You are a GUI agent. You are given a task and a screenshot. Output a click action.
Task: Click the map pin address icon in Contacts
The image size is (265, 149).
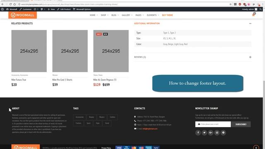tap(135, 117)
